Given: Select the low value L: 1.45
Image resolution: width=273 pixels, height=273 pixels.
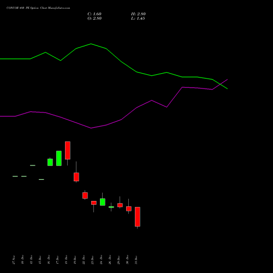Looking at the screenshot, I should tap(138, 19).
